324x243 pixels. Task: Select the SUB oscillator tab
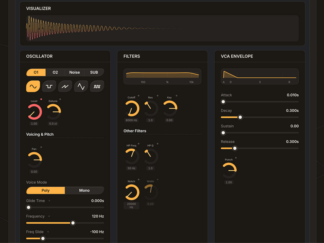94,72
